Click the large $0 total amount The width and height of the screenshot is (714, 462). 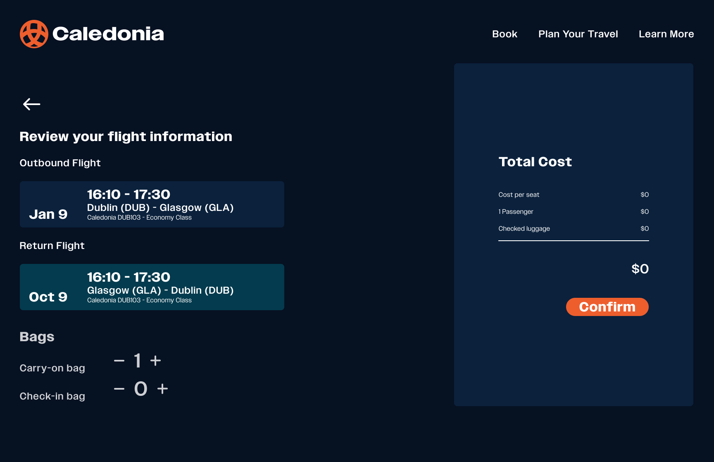640,269
